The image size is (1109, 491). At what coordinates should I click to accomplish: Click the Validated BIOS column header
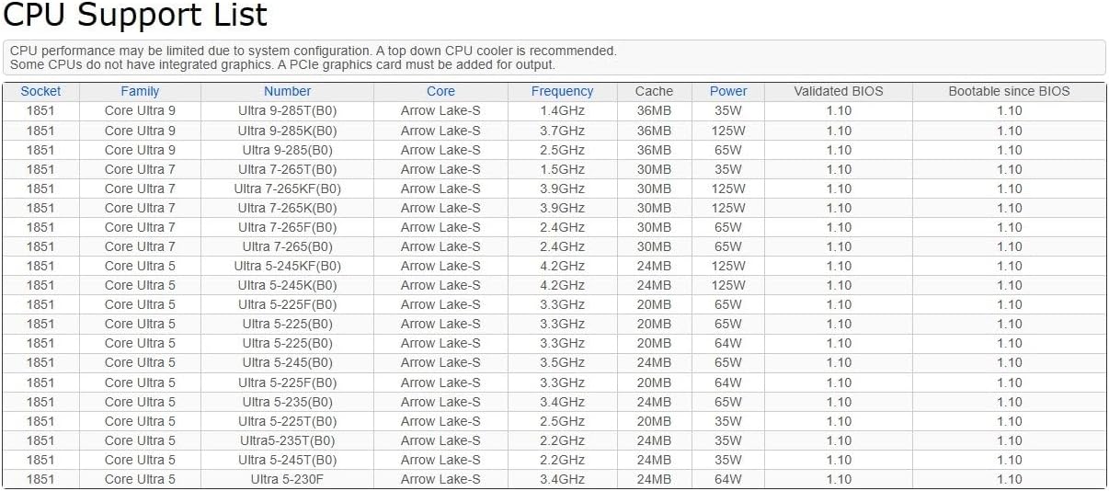click(839, 91)
